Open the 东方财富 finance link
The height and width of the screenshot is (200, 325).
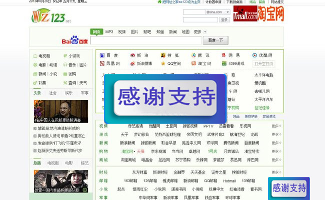[x=139, y=172]
